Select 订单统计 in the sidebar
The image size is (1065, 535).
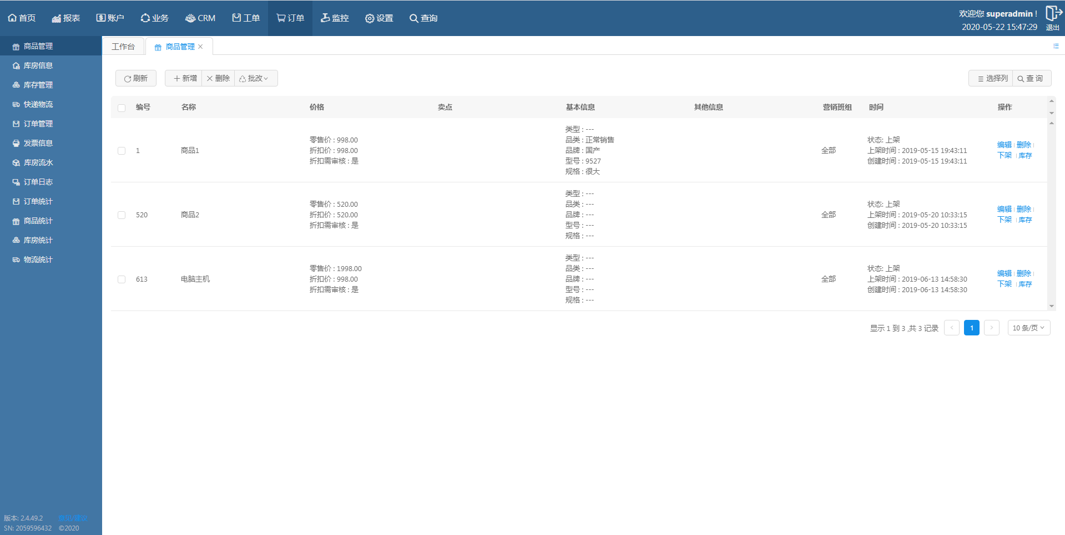(51, 201)
